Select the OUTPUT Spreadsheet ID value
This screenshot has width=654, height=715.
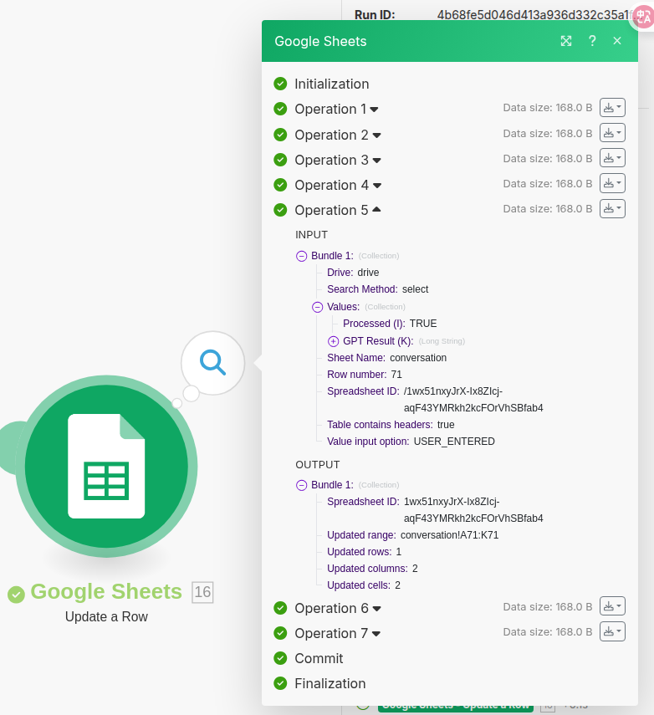473,510
